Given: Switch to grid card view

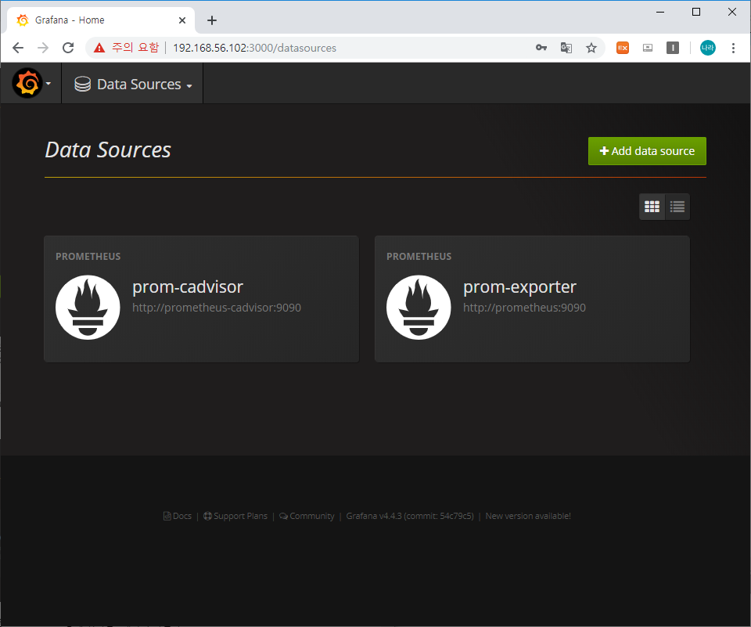Looking at the screenshot, I should (652, 207).
